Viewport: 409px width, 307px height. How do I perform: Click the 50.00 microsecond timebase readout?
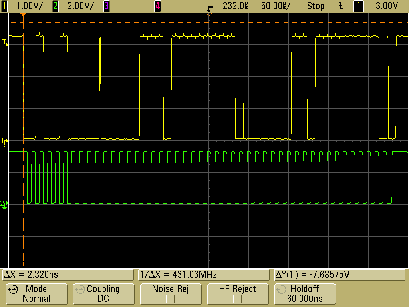[276, 6]
